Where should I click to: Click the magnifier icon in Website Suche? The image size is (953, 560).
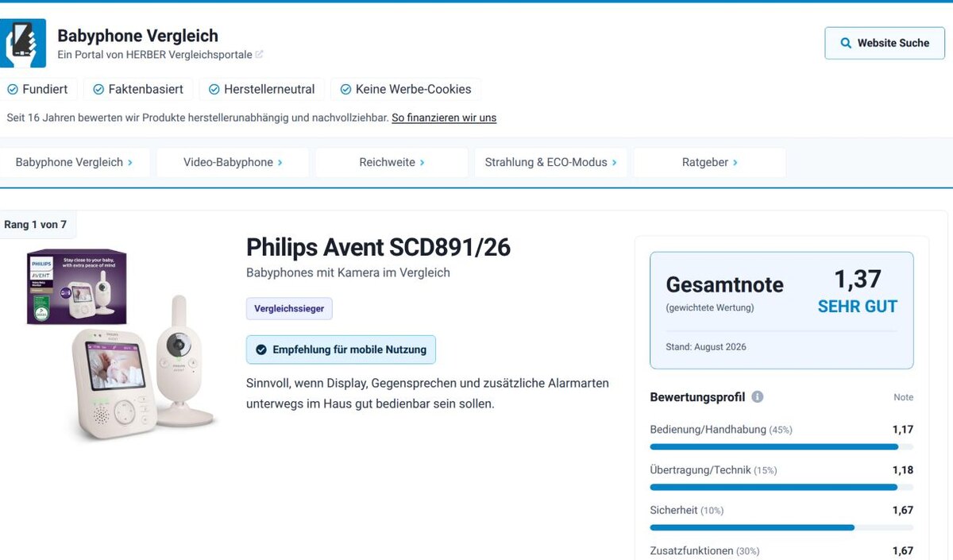[x=847, y=43]
